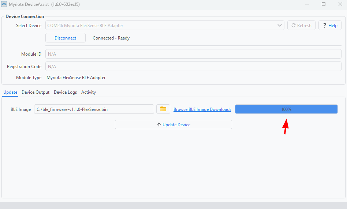The height and width of the screenshot is (209, 347).
Task: Open the Activity tab
Action: (89, 92)
